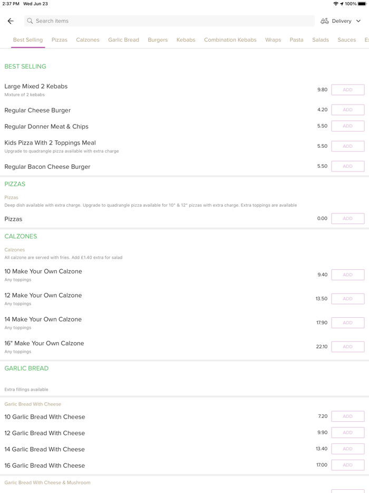Go to Combination Kebabs tab
This screenshot has width=369, height=493.
click(x=230, y=40)
